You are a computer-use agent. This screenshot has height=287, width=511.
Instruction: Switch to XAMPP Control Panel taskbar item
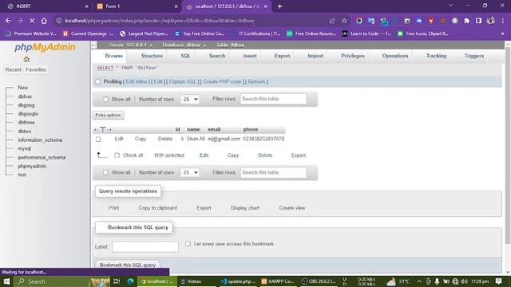(278, 281)
